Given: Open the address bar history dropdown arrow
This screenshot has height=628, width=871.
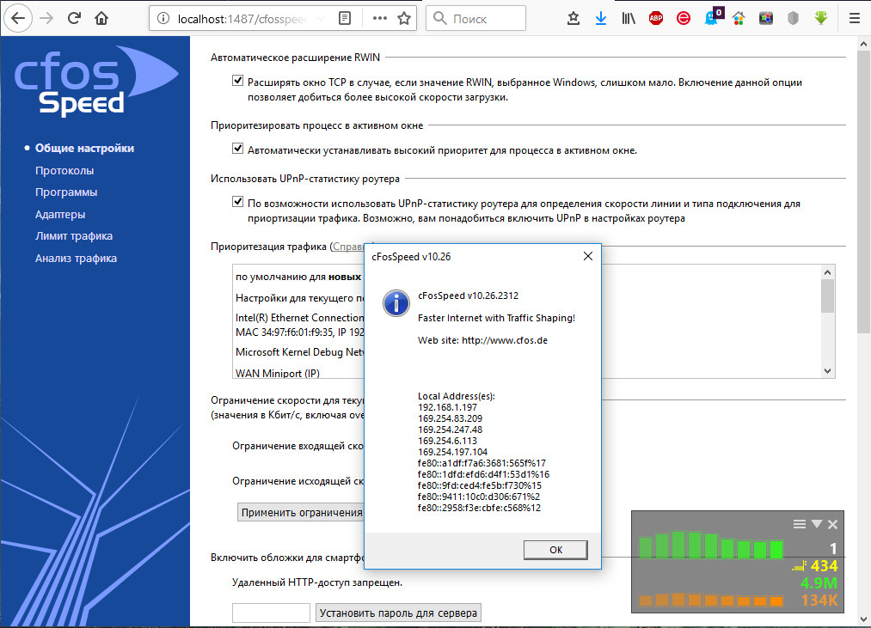Looking at the screenshot, I should point(321,18).
